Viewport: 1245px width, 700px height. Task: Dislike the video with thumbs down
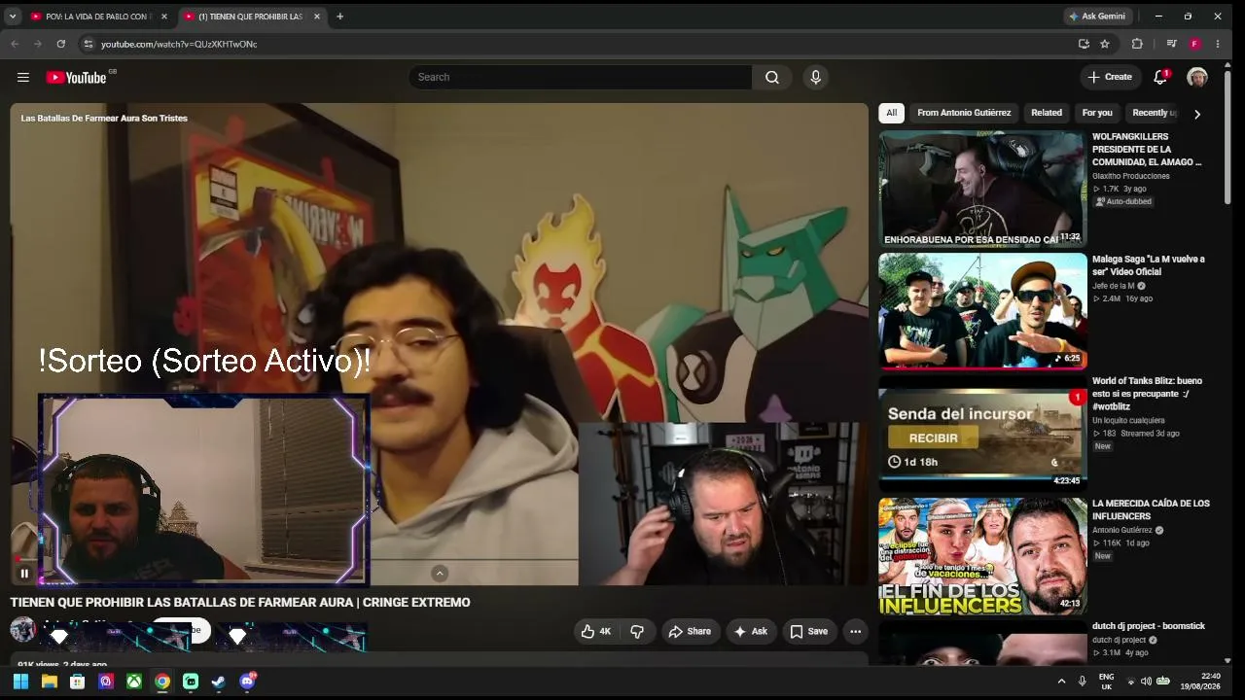click(637, 632)
